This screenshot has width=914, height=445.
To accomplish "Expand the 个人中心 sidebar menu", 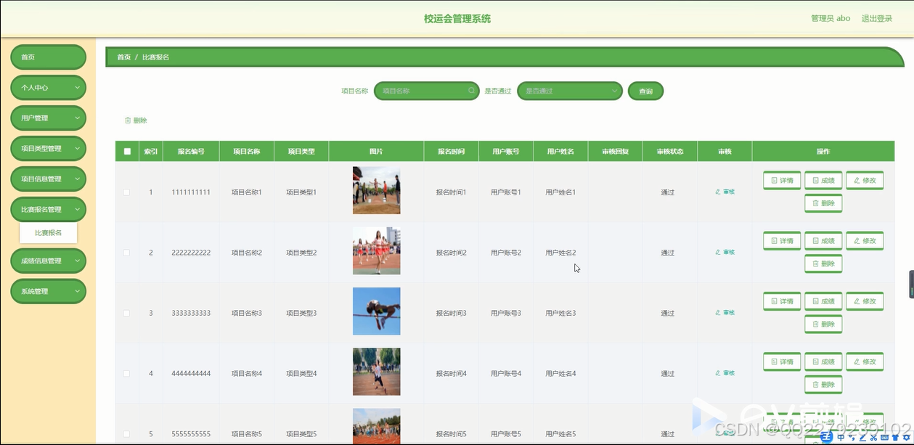I will pos(48,88).
